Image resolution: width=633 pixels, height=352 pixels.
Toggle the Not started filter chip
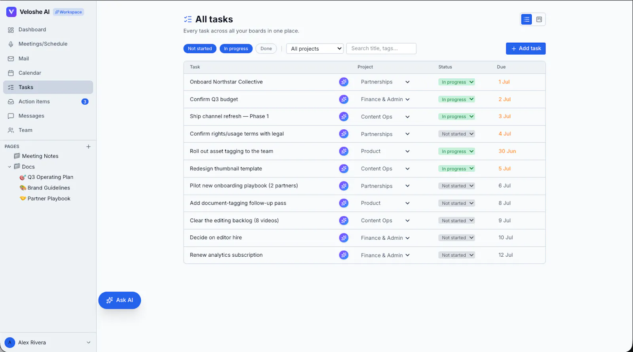200,49
